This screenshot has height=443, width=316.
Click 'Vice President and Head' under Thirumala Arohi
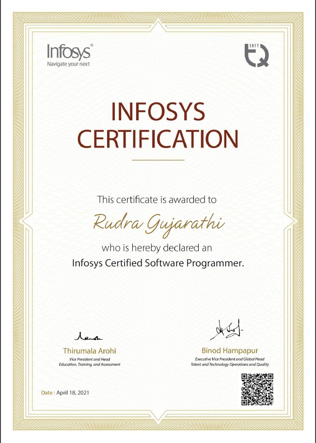point(90,359)
